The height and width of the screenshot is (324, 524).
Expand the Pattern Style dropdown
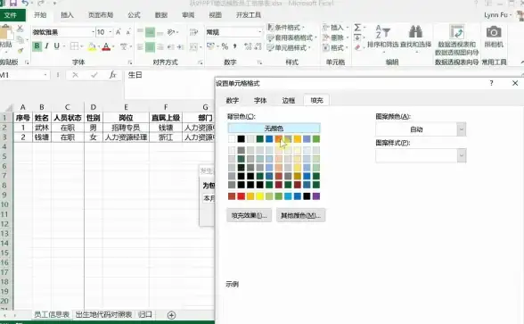462,155
